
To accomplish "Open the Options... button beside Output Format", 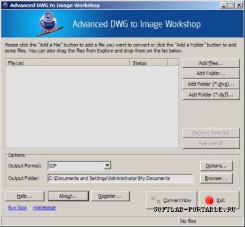I will click(x=216, y=166).
